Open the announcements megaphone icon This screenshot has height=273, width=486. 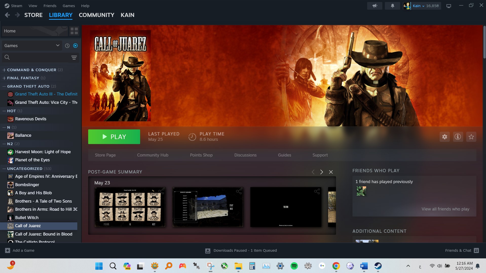375,6
